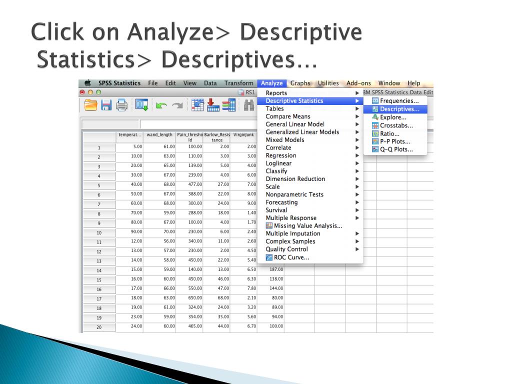Click the Save file floppy icon
512x384 pixels.
click(106, 105)
